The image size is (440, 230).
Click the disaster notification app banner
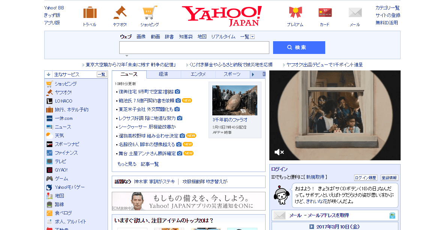tap(189, 201)
